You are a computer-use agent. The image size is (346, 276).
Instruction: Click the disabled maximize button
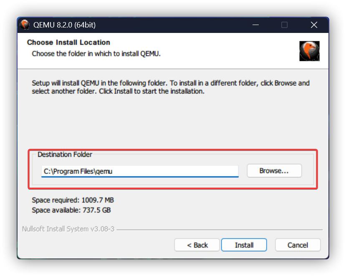click(x=284, y=25)
